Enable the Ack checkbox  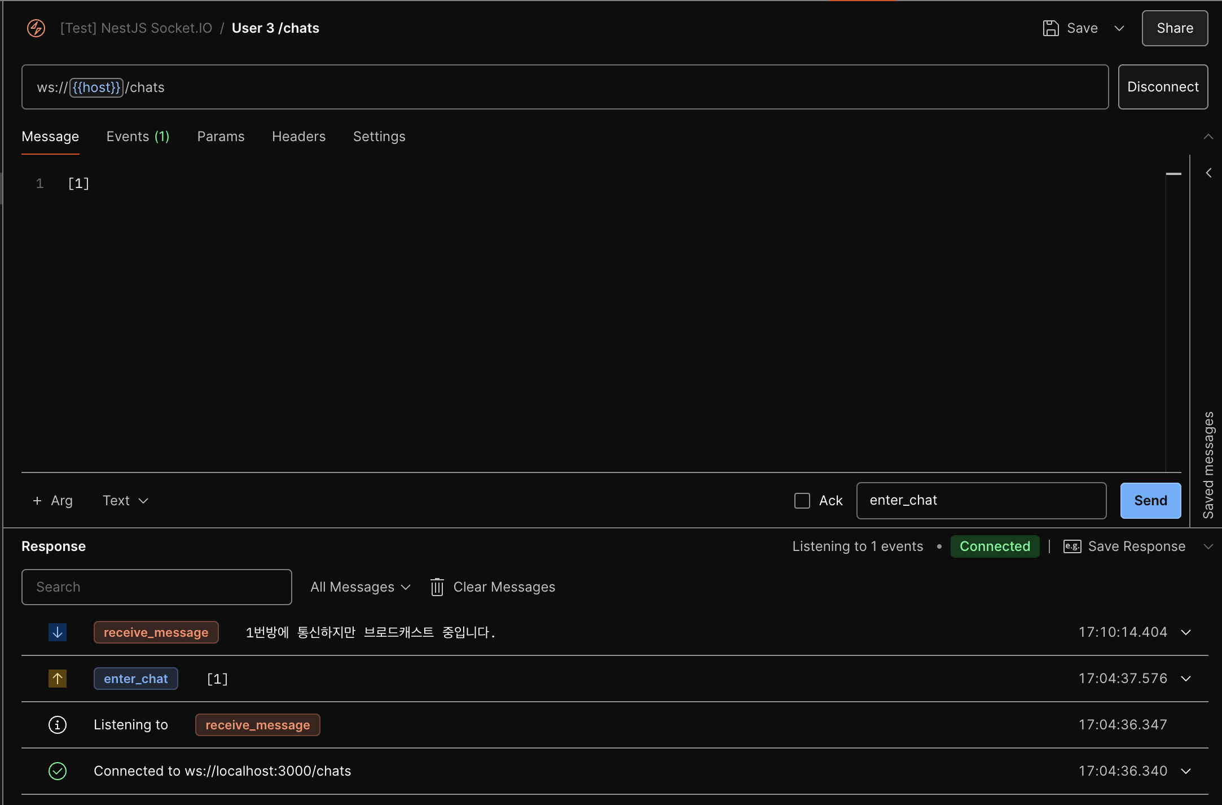[x=802, y=501]
